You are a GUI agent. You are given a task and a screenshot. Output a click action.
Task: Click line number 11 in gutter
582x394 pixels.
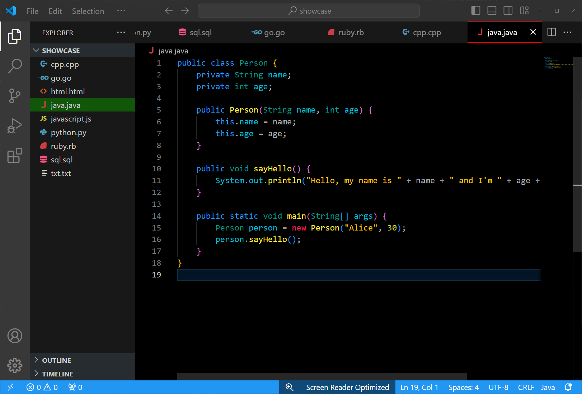[156, 181]
